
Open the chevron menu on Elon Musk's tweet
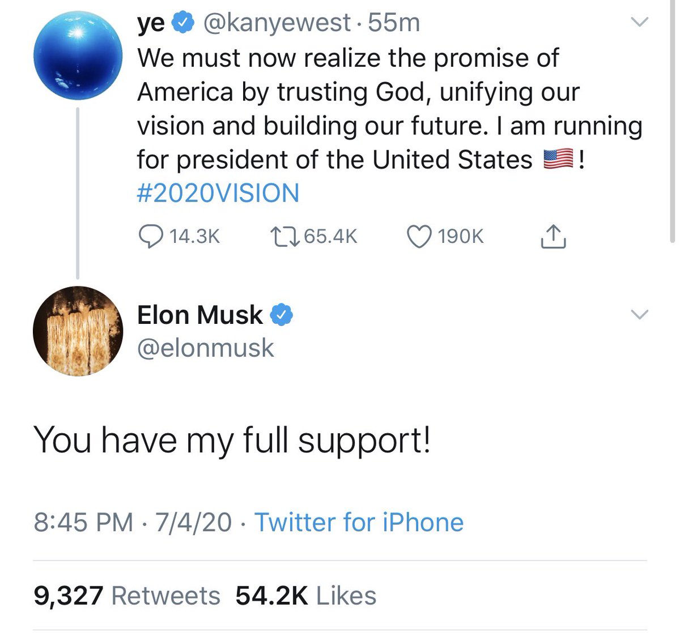[x=639, y=315]
